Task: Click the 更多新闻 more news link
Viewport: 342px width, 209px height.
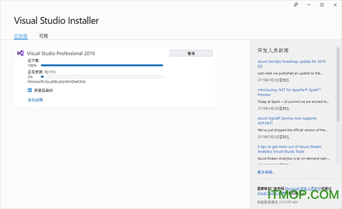Action: [x=266, y=172]
